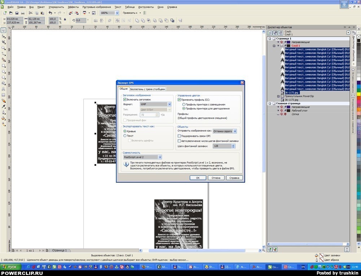
Task: Hide the 'Слой 1' layer via its eye icon
Action: click(278, 46)
